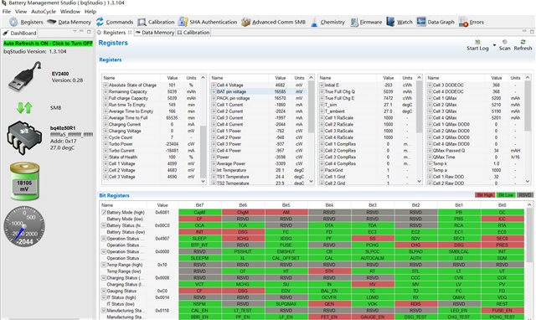Open the Start Log dropdown arrow
The height and width of the screenshot is (320, 536).
494,45
